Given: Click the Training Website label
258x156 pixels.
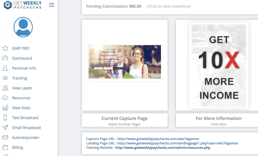Looking at the screenshot, I should [100, 148].
